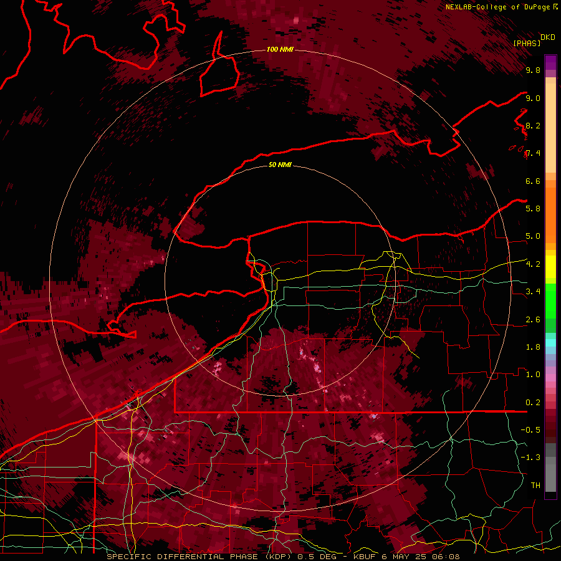Click the KBUF station identifier in the caption
Viewport: 561px width, 561px height.
pos(365,557)
